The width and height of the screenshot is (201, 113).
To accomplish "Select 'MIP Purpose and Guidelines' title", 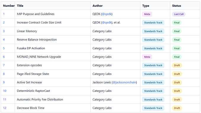I will coord(36,14).
